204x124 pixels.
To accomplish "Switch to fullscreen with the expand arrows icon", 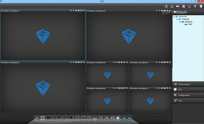I will [42, 118].
